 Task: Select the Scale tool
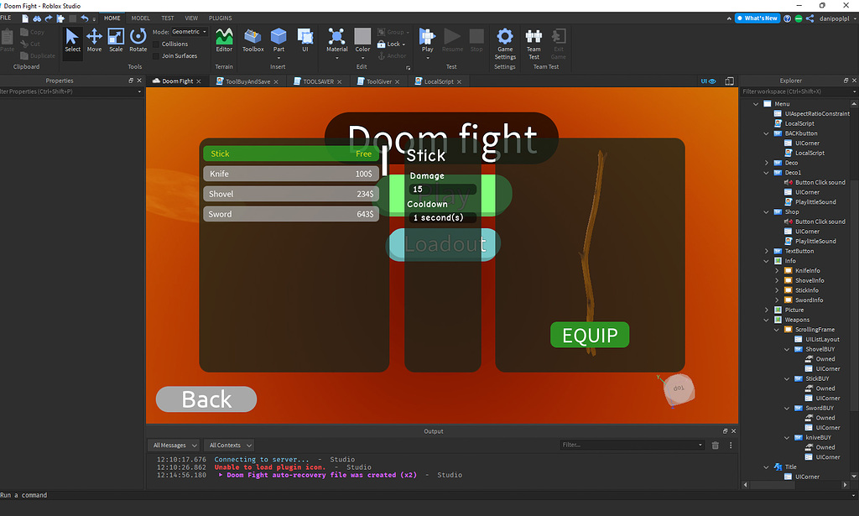116,39
